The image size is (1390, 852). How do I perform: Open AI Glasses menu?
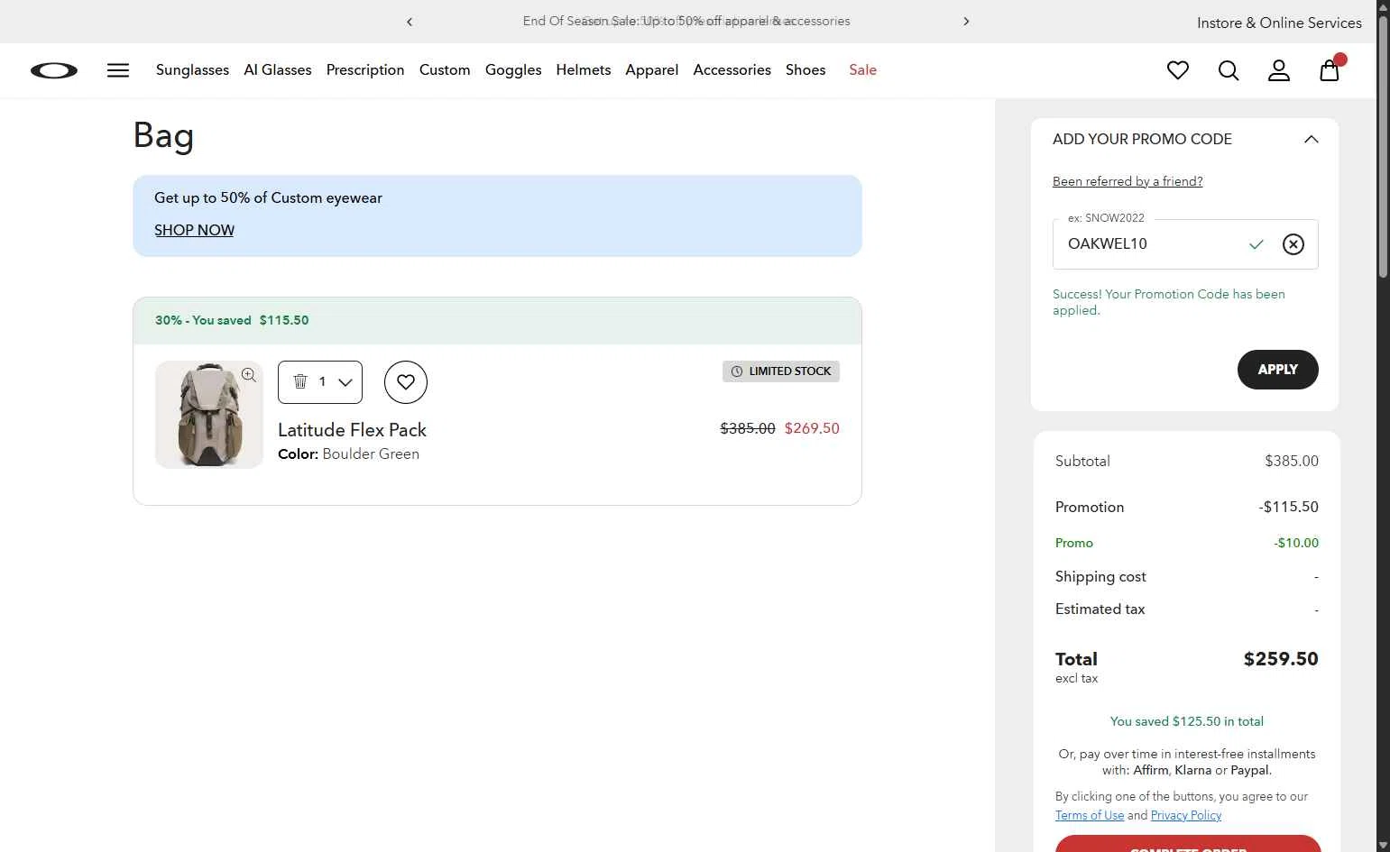[278, 70]
